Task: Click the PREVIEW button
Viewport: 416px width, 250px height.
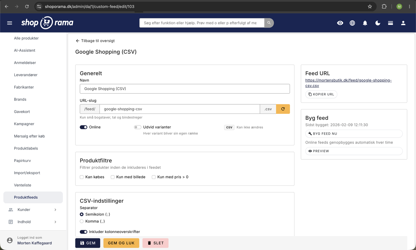Action: (354, 151)
